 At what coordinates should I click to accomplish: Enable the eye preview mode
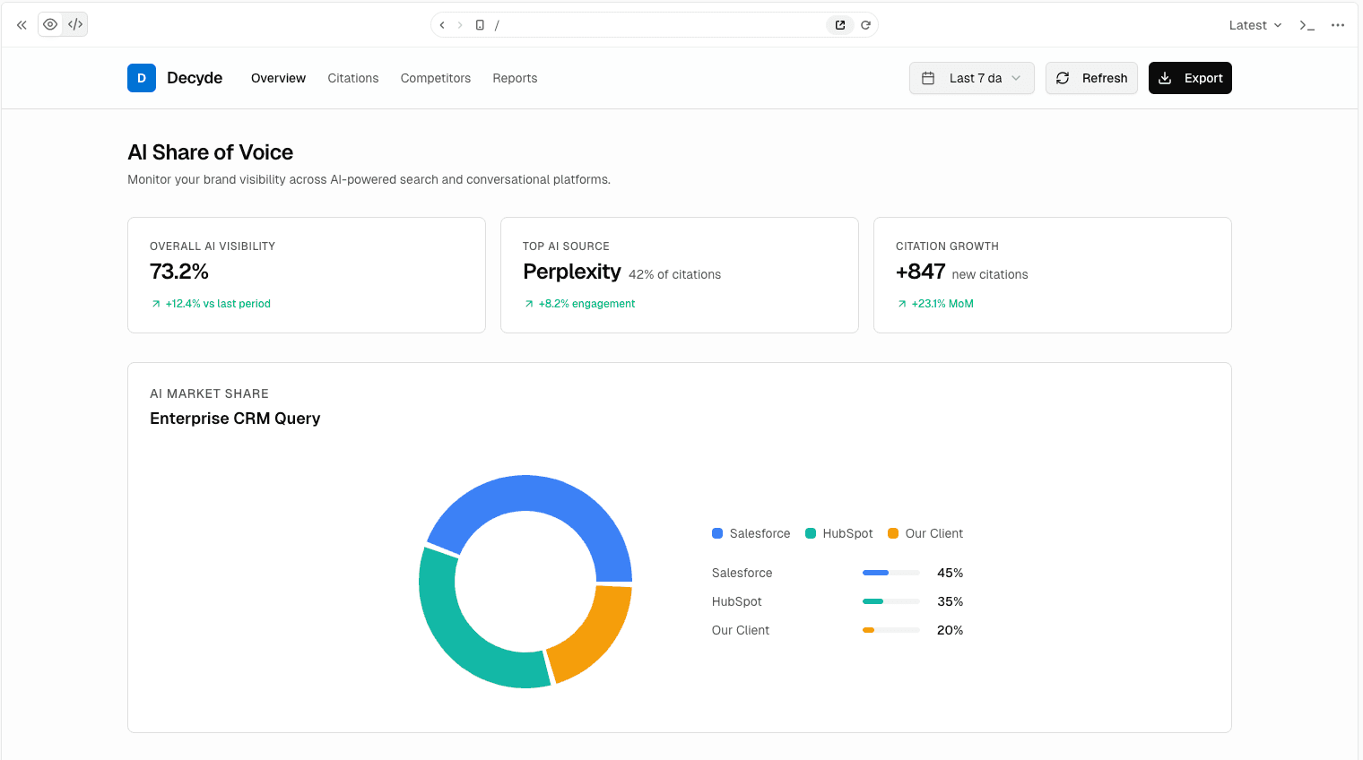[50, 24]
